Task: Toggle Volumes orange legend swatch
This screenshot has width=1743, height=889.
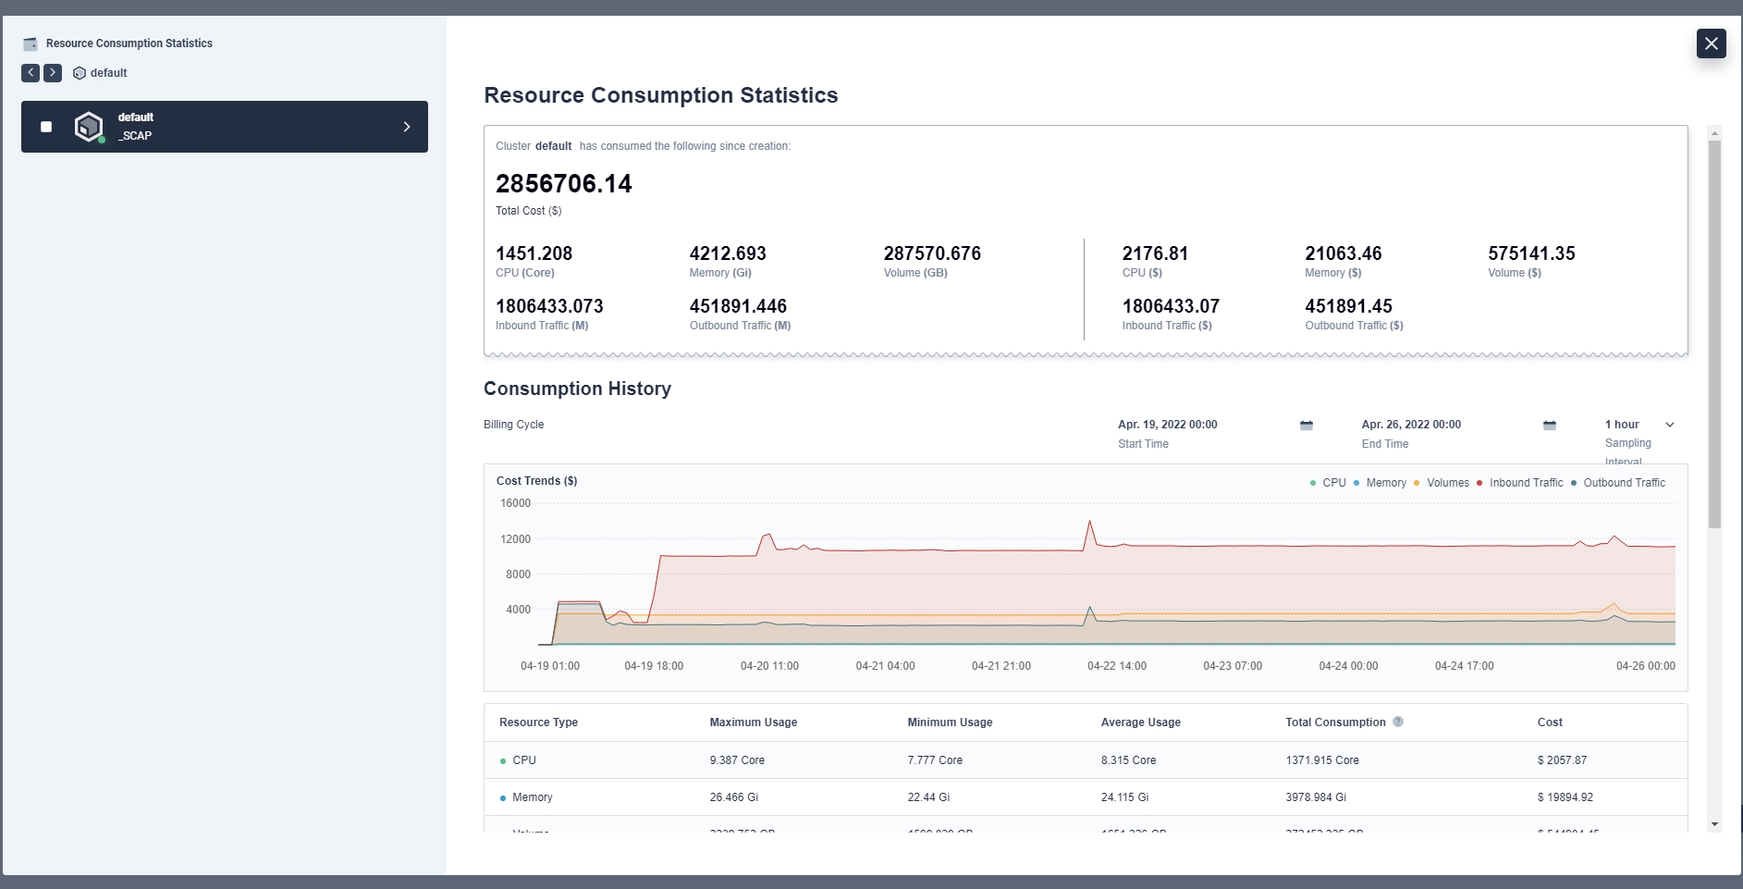Action: pos(1417,483)
